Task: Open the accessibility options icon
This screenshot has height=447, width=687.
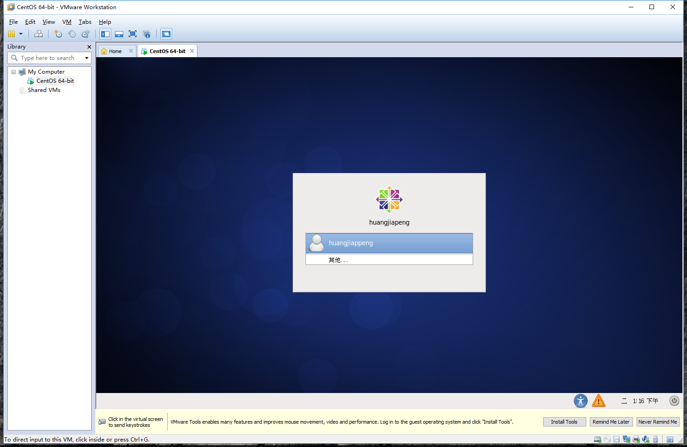Action: (581, 401)
